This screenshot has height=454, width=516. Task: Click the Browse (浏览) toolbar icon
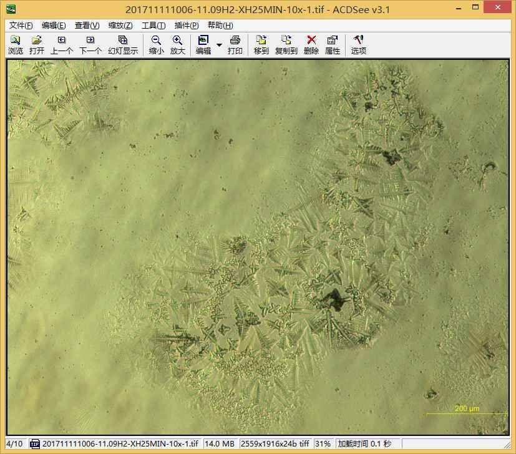pyautogui.click(x=16, y=45)
